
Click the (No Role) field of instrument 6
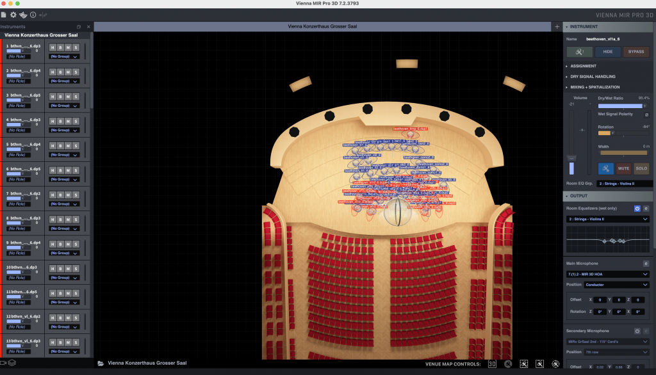(x=17, y=179)
